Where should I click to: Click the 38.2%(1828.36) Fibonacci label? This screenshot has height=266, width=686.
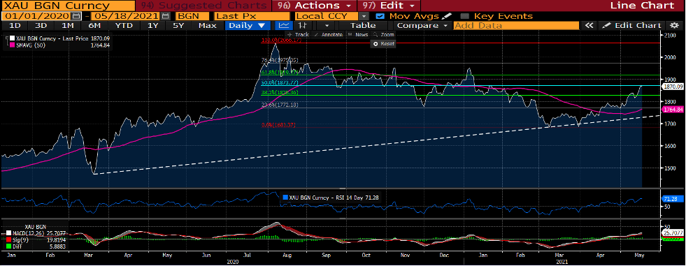[x=279, y=93]
